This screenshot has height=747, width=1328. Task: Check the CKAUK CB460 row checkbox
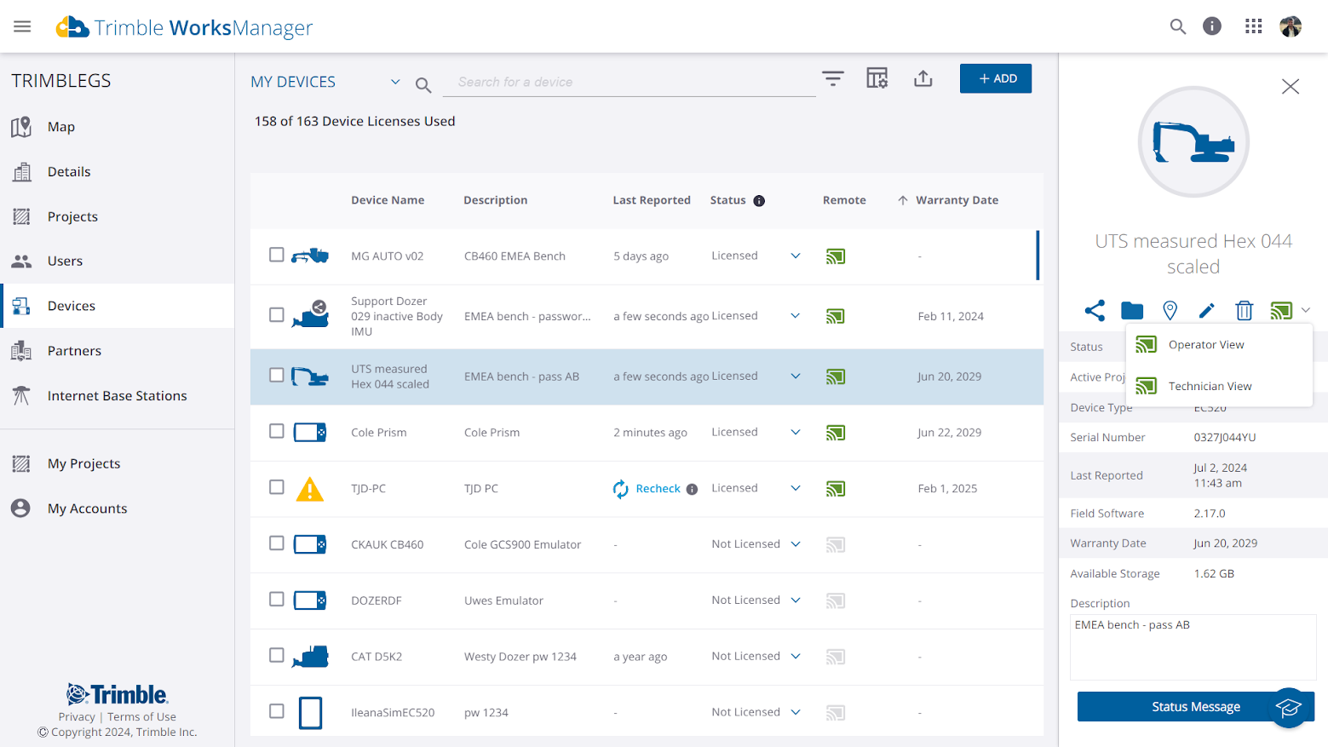[x=276, y=543]
